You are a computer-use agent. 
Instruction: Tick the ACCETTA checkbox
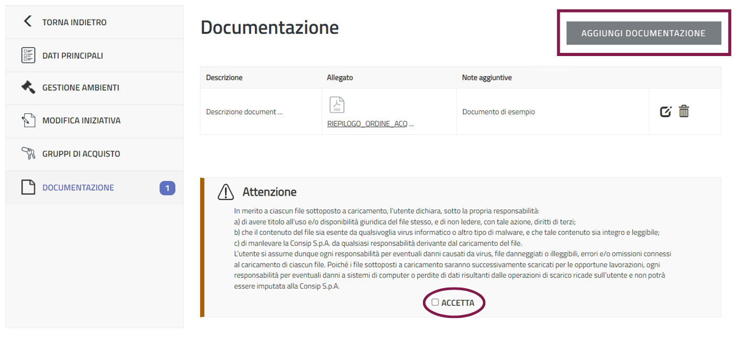point(435,302)
